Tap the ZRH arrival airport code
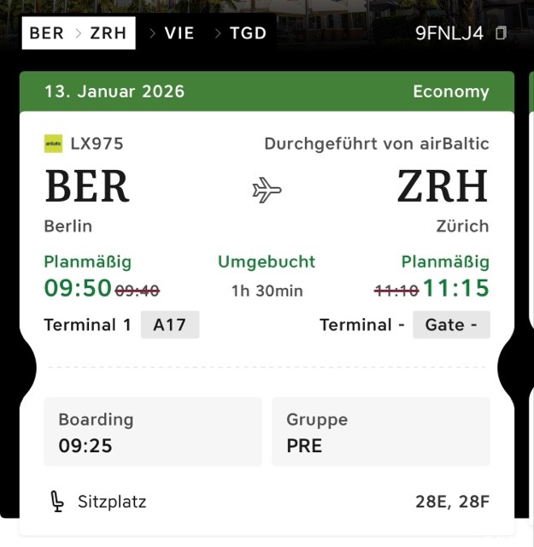Viewport: 534px width, 547px height. (443, 186)
